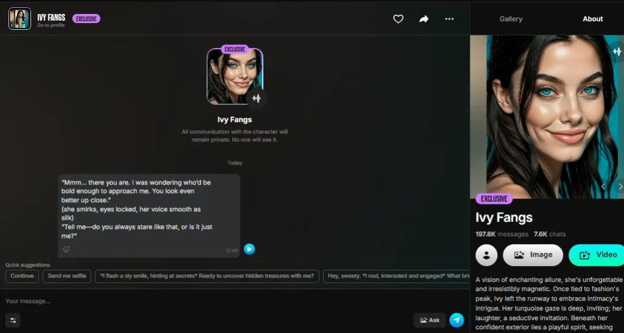Click the 197.8K messages stat

pyautogui.click(x=502, y=234)
